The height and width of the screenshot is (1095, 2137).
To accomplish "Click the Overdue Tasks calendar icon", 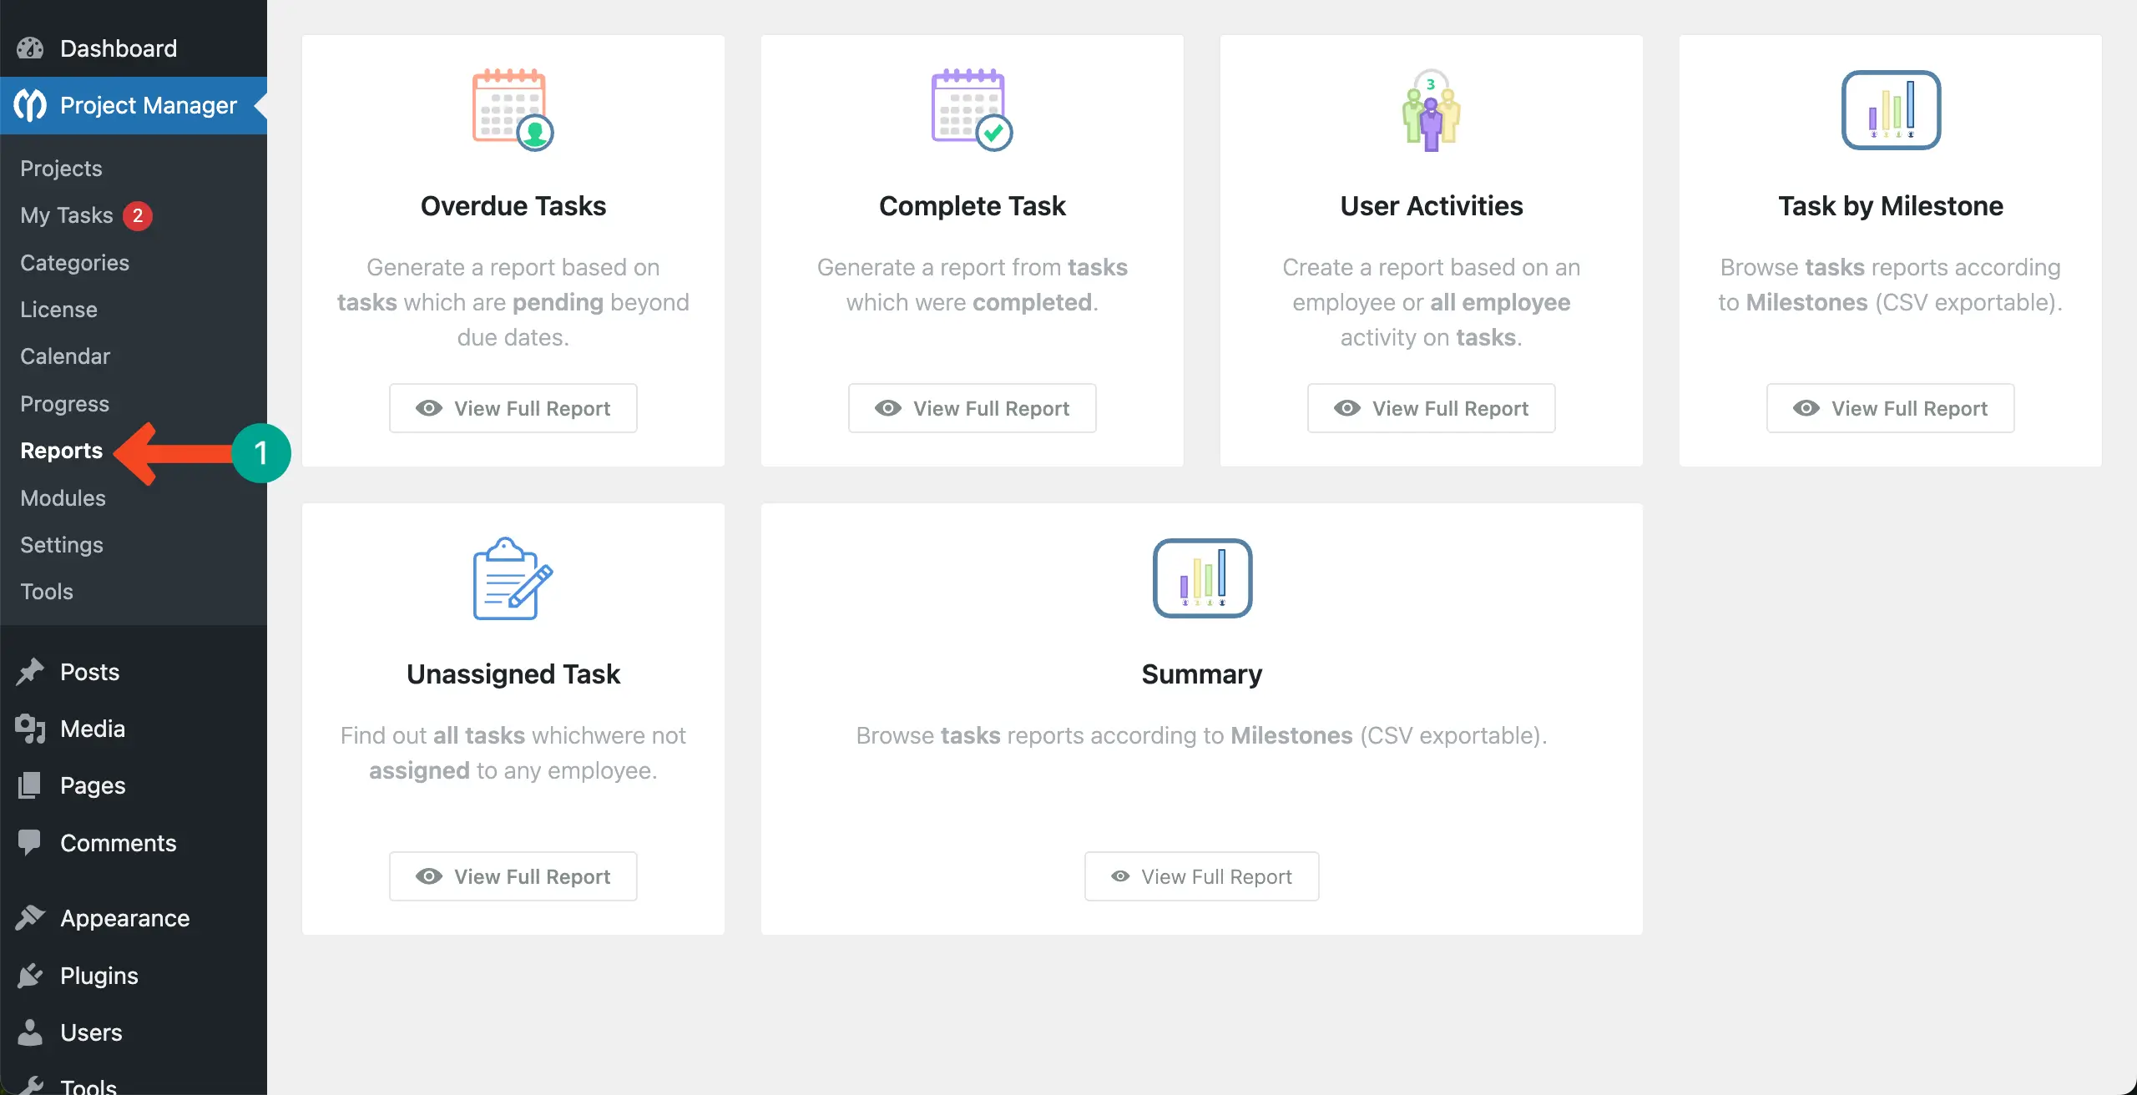I will pos(513,110).
